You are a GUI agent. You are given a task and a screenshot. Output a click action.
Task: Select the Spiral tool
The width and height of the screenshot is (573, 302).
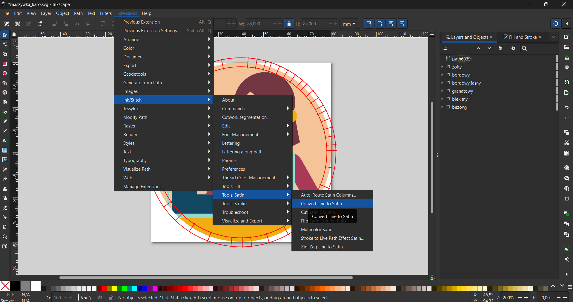[x=5, y=102]
